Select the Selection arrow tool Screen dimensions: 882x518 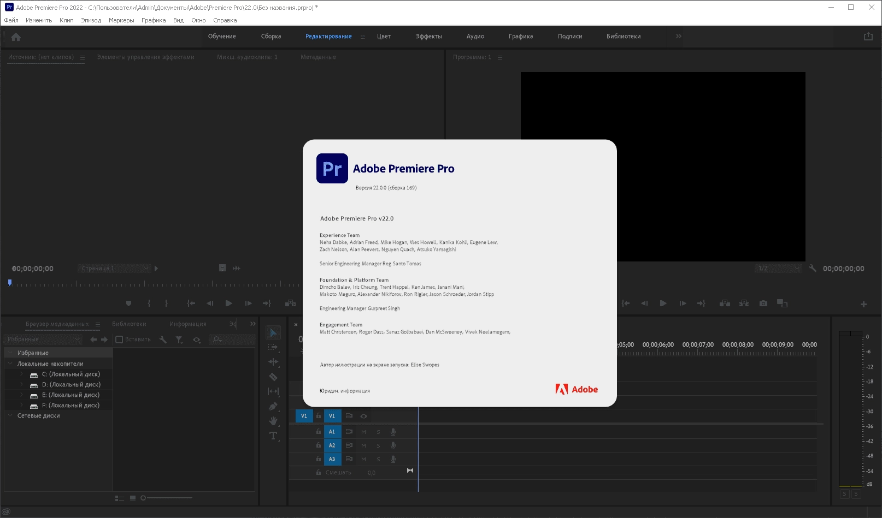[273, 332]
